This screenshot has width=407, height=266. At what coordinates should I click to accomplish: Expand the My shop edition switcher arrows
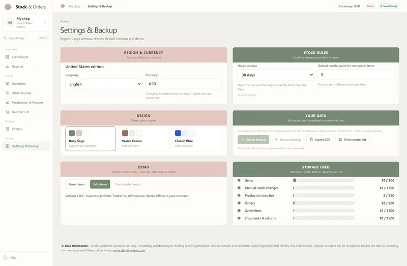tap(45, 23)
